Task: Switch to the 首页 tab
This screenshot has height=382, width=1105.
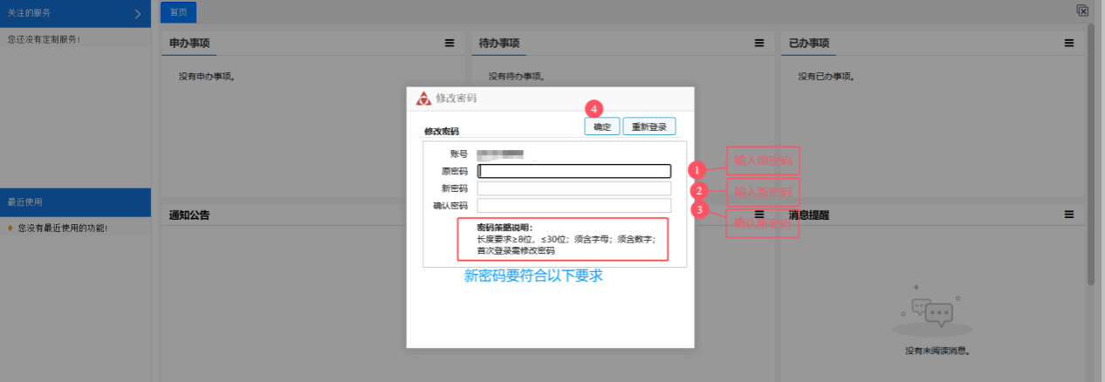Action: (179, 12)
